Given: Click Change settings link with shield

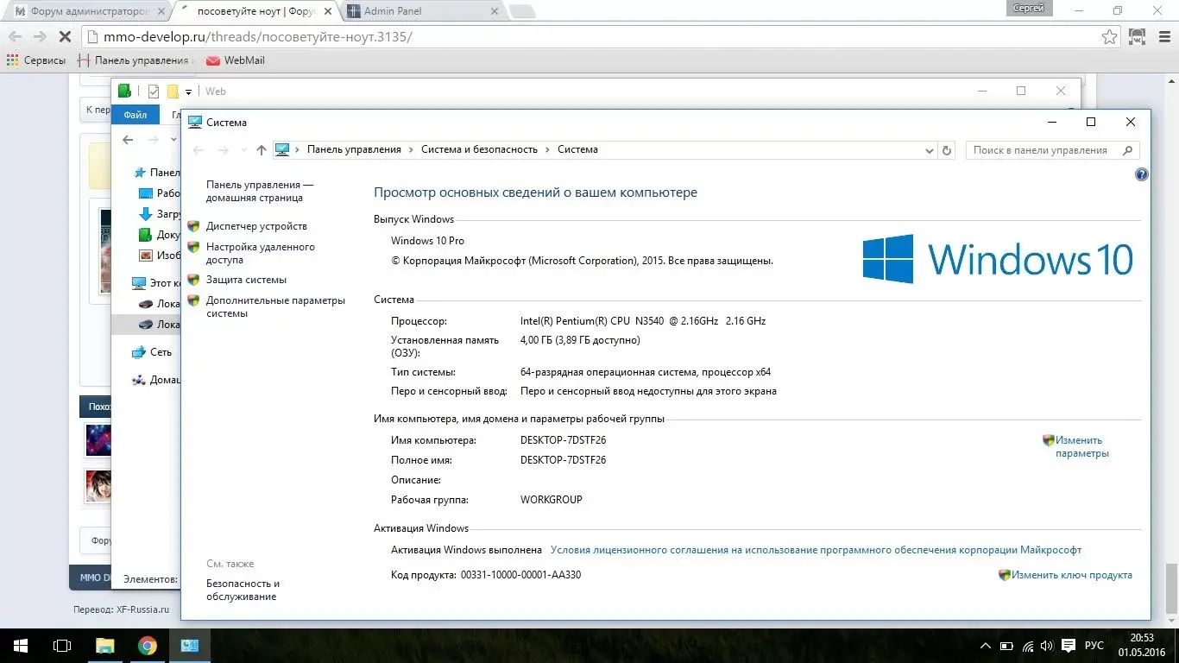Looking at the screenshot, I should [1082, 446].
